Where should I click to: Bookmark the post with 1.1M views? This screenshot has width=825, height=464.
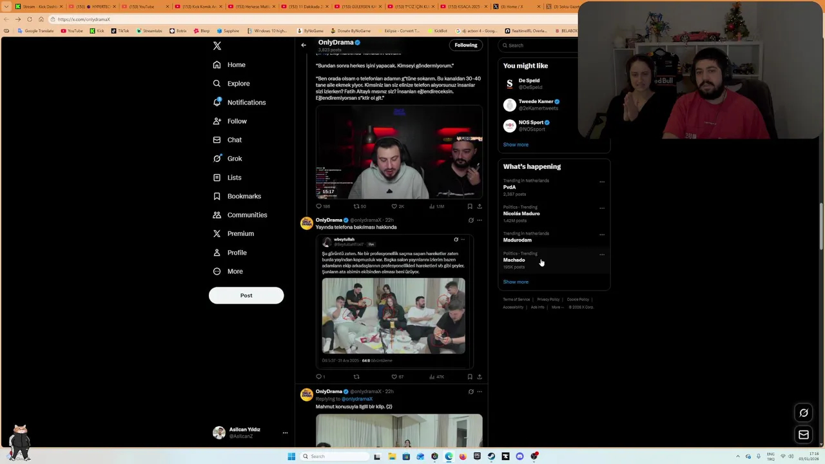tap(470, 206)
